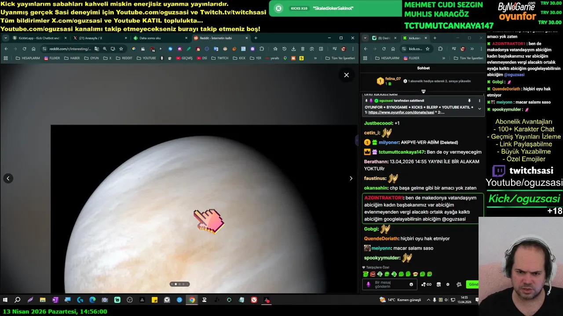Screen dimensions: 563x316
Task: Open tab search dropdown in left browser
Action: tap(5, 38)
